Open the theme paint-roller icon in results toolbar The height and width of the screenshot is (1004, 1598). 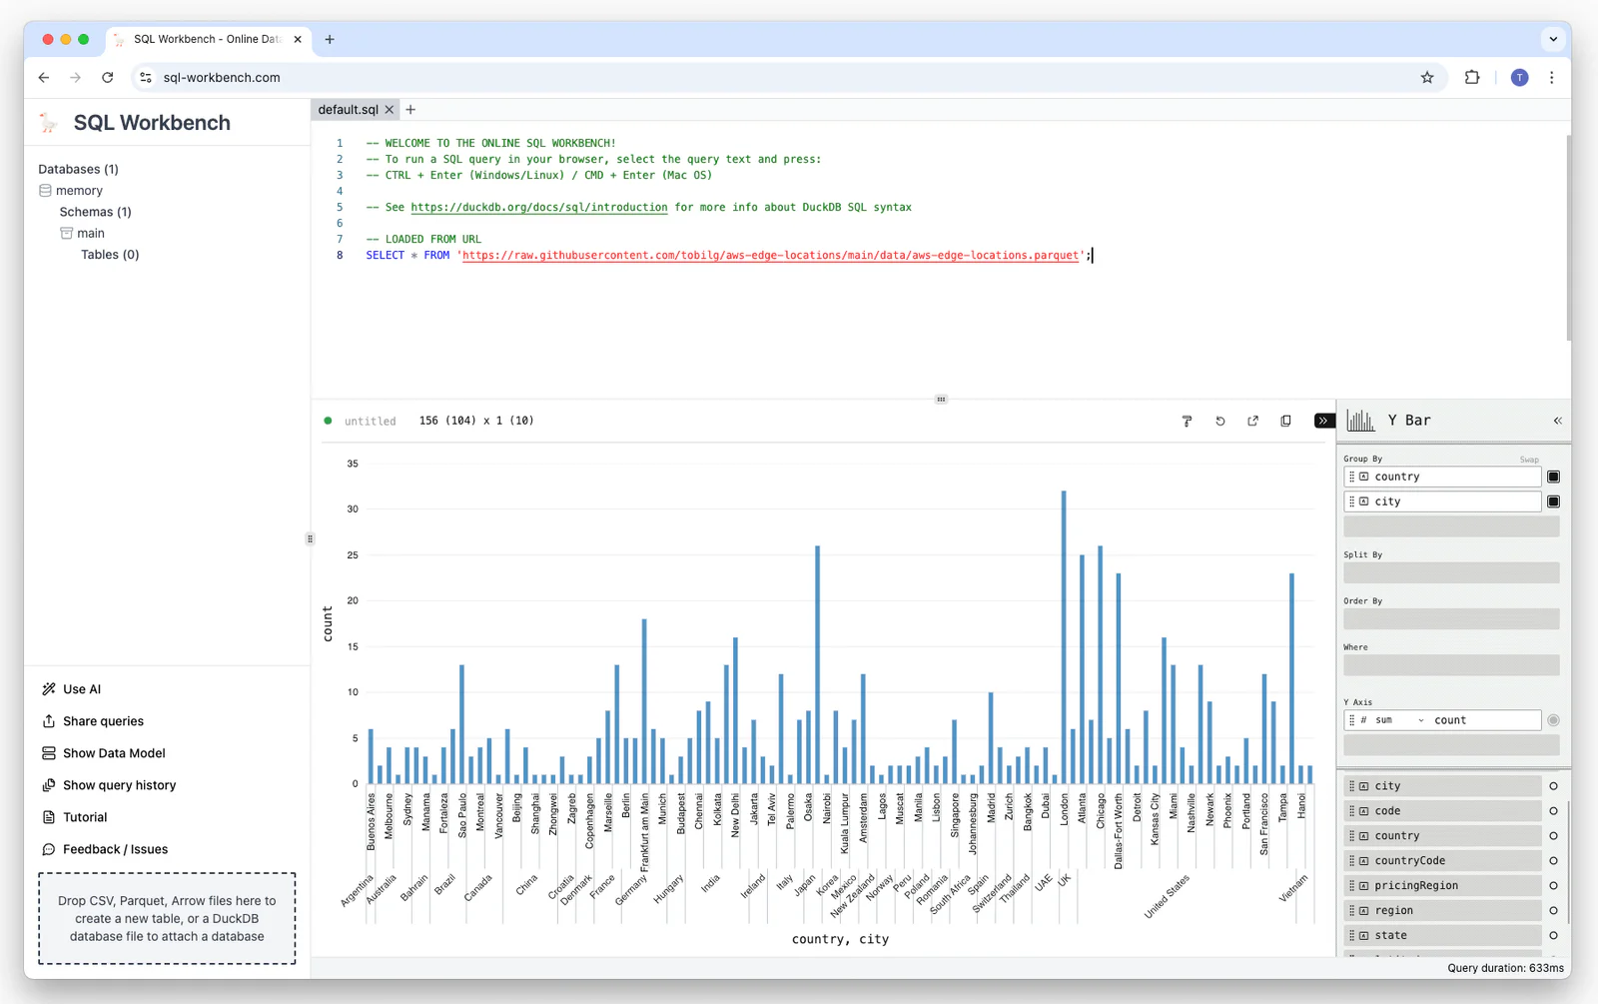(x=1187, y=421)
